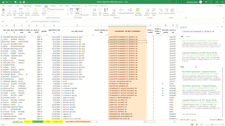Expand the More filter in Search pane
The image size is (225, 126).
(x=188, y=36)
